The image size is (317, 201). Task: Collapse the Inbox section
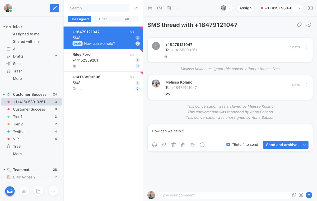tap(3, 26)
